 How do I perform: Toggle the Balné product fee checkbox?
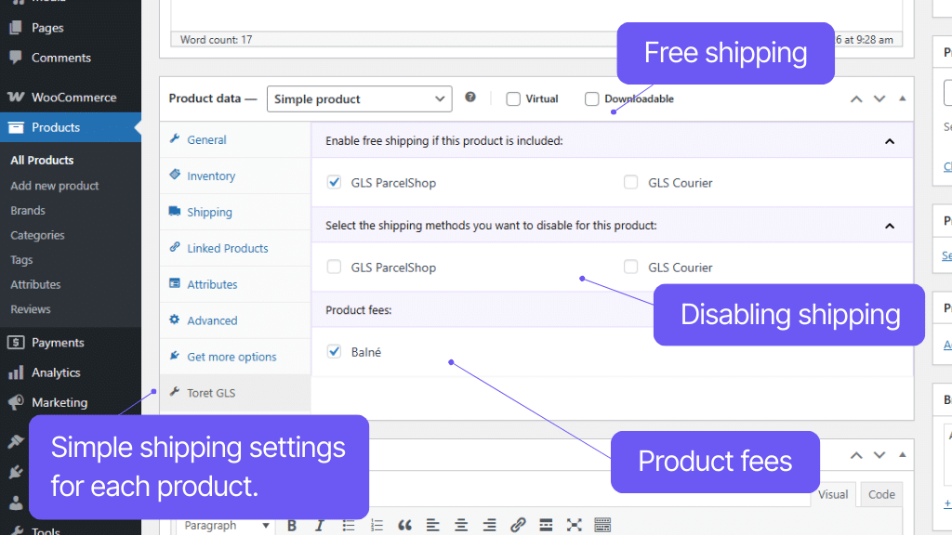[334, 352]
